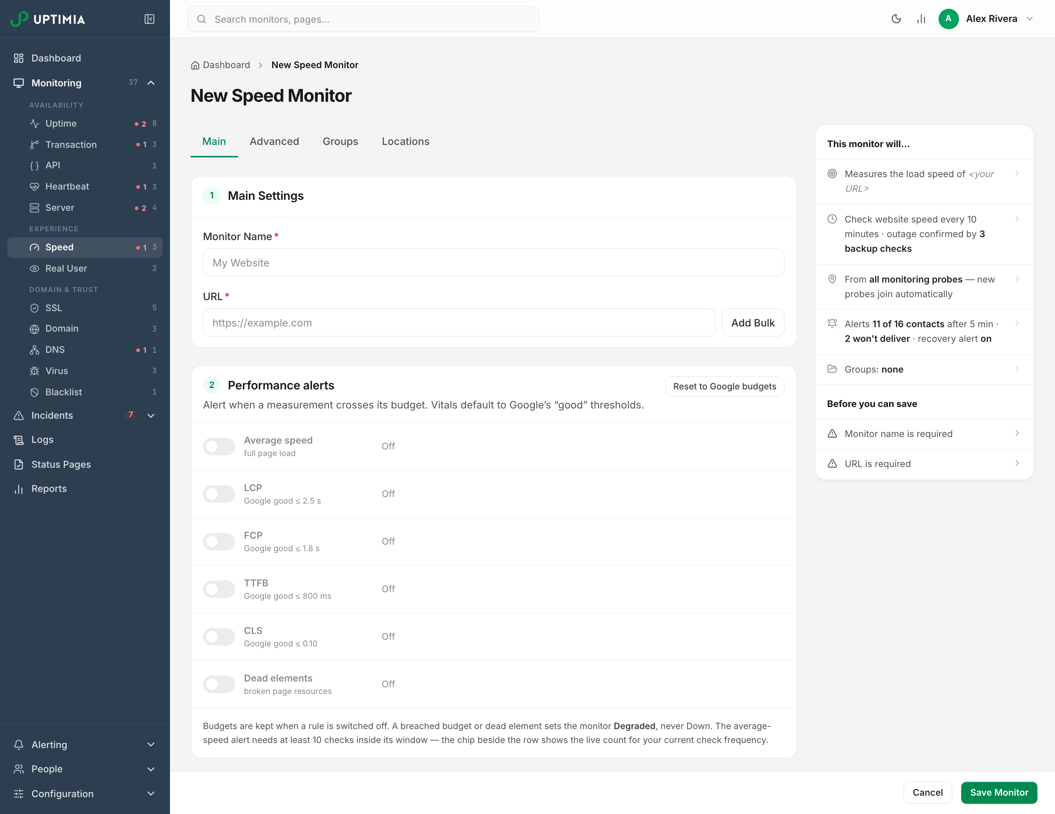
Task: Open Blacklist monitors
Action: coord(85,392)
